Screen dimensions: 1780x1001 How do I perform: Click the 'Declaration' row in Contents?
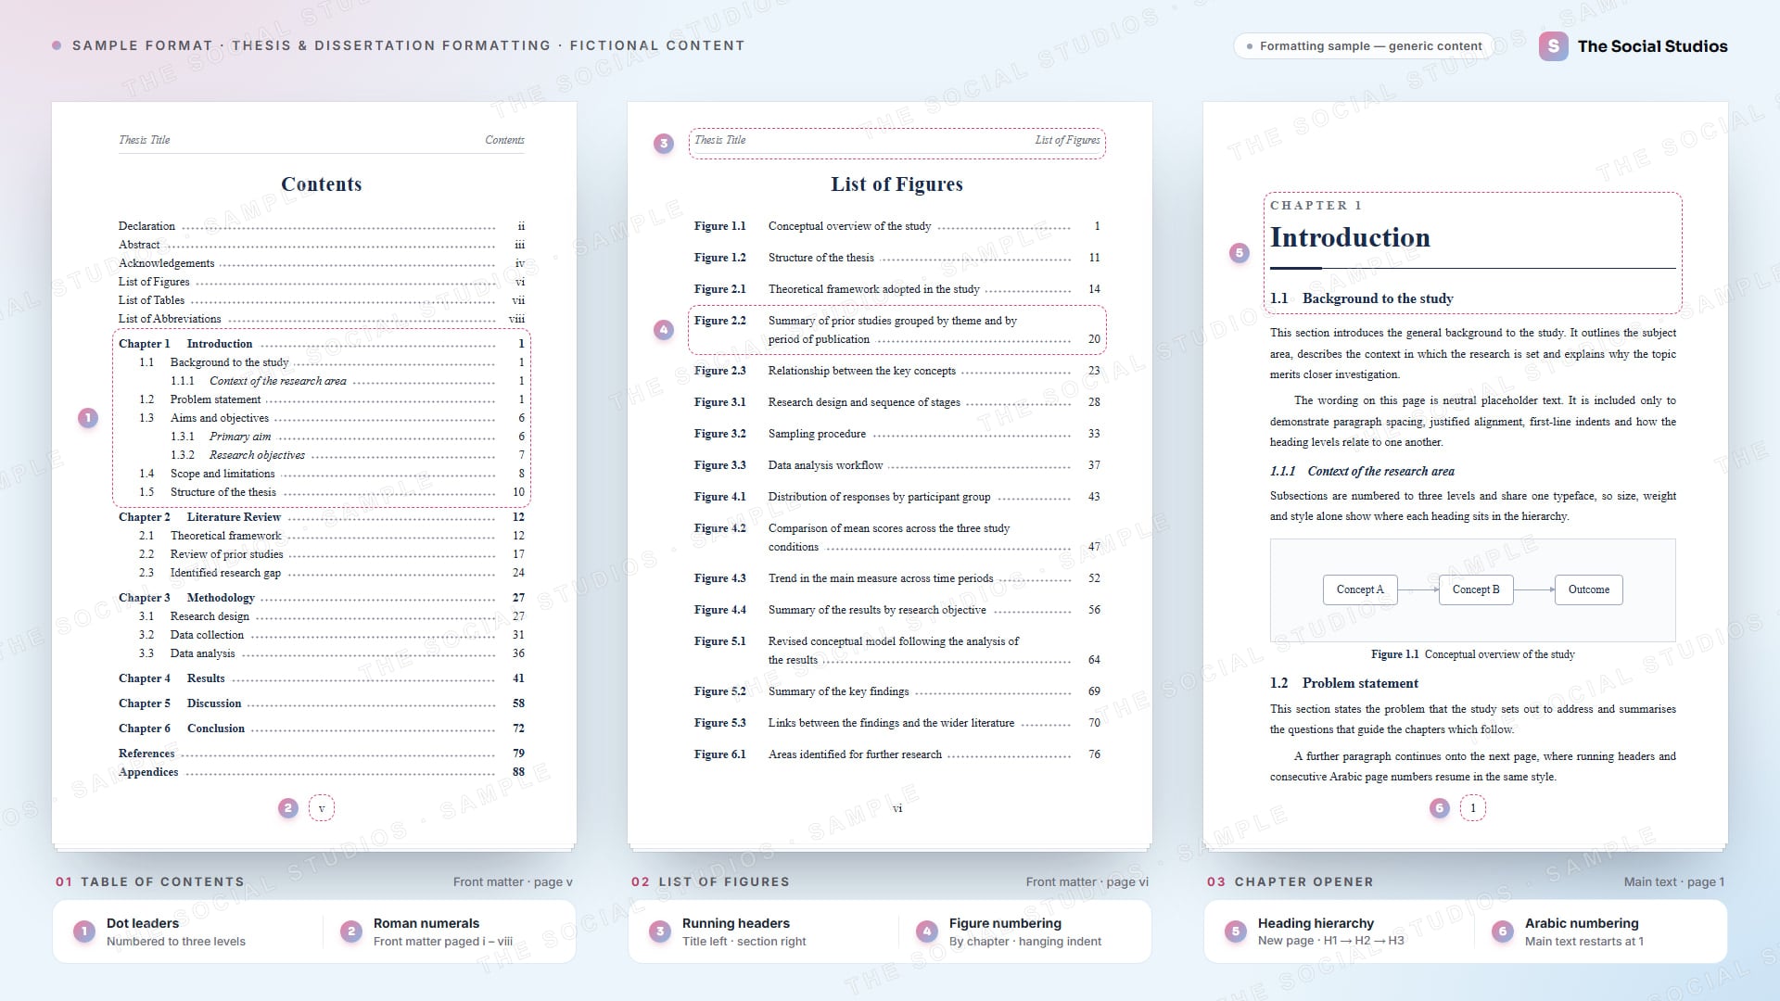322,226
